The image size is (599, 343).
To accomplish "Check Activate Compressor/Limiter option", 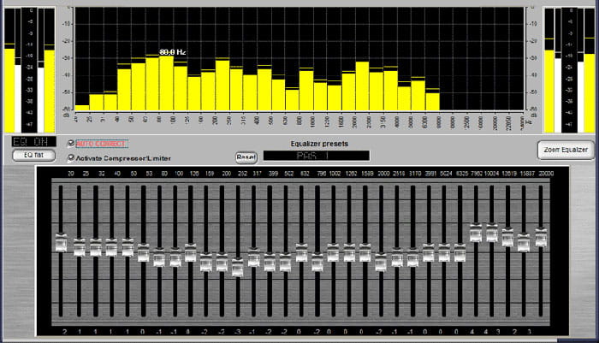I will (70, 157).
